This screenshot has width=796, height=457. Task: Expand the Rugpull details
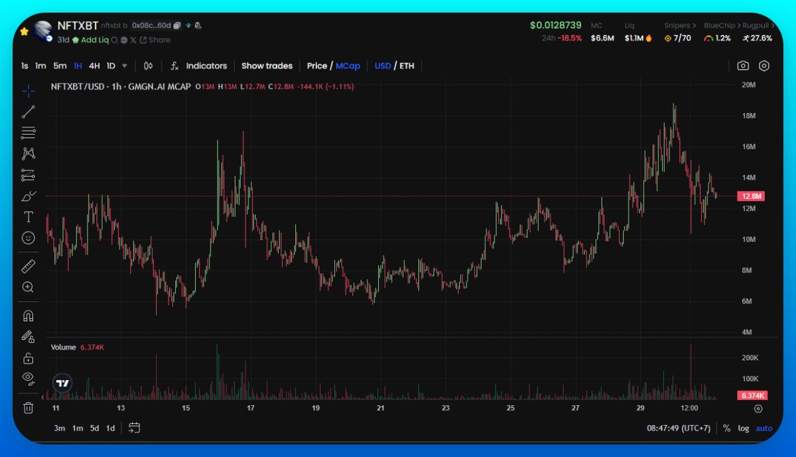759,26
